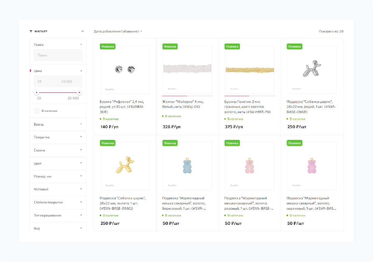Viewport: 373px width, 262px height.
Task: Open blue gummy bear pendant image
Action: pos(187,166)
